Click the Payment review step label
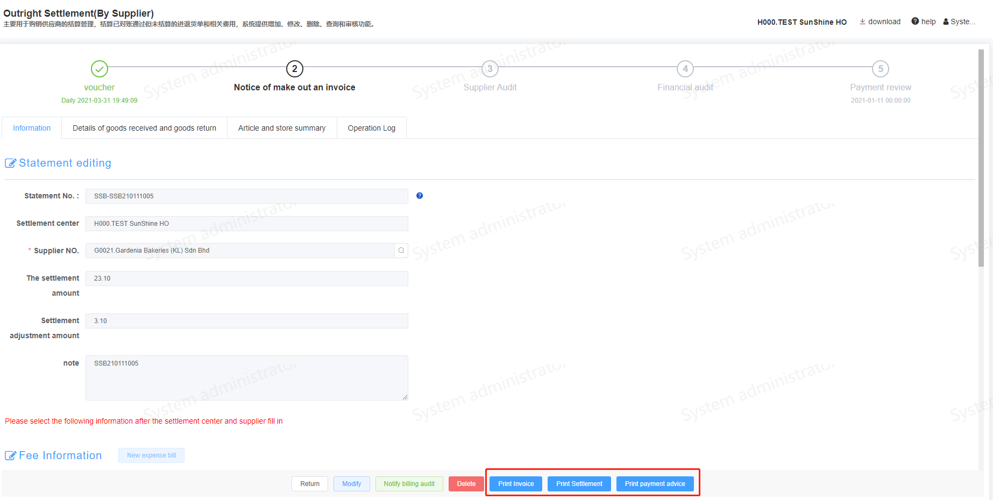The height and width of the screenshot is (500, 993). pyautogui.click(x=881, y=87)
